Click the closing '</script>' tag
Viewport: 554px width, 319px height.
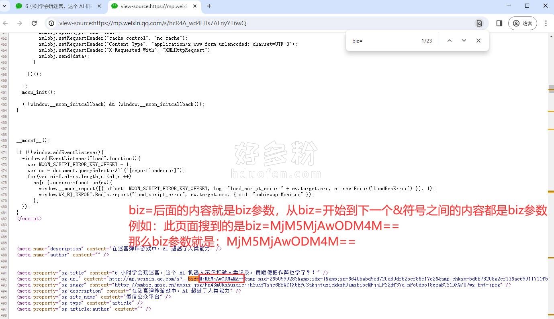29,219
